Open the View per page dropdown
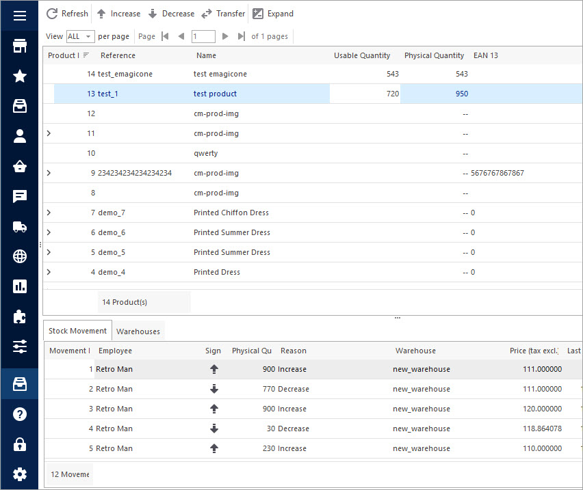The image size is (583, 490). tap(81, 36)
